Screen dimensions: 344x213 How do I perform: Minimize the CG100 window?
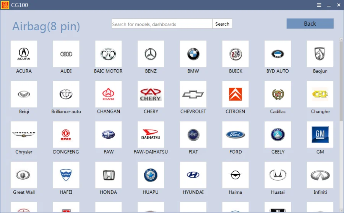point(329,5)
